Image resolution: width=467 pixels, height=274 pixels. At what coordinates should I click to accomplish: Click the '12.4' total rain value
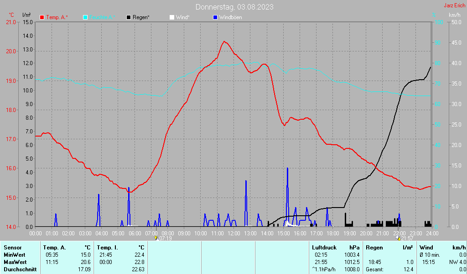click(408, 269)
